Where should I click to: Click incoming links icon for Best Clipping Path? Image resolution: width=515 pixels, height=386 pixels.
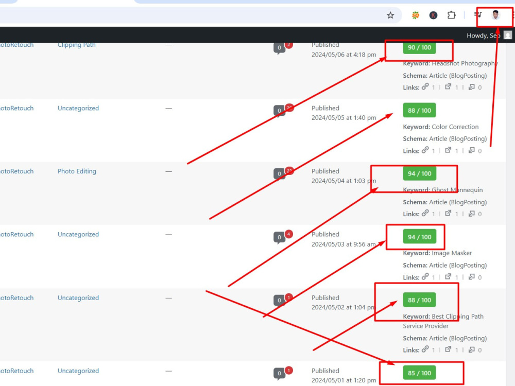tap(472, 349)
